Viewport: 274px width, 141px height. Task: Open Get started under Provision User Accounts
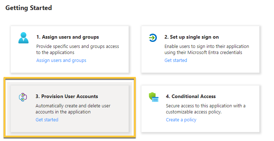pyautogui.click(x=47, y=120)
